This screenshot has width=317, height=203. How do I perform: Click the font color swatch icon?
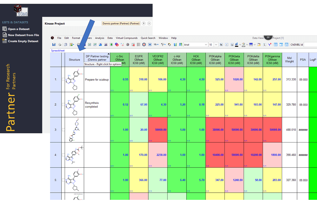tap(236, 45)
